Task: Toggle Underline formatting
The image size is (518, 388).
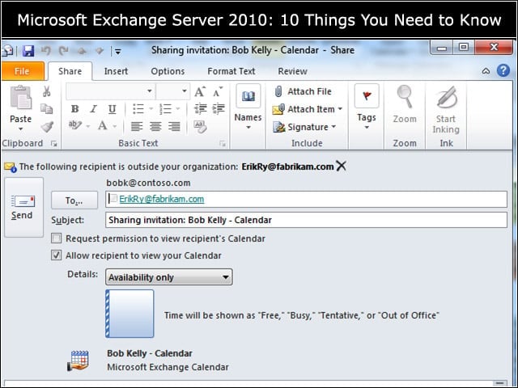Action: point(112,109)
